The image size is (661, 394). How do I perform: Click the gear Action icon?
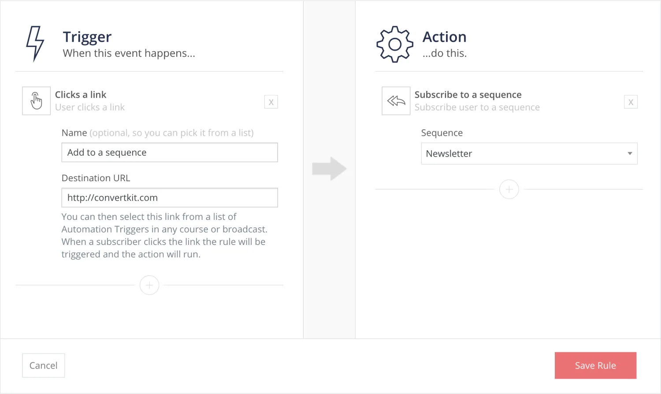point(394,44)
